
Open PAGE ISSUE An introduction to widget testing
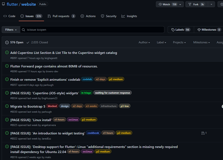(x=48, y=133)
